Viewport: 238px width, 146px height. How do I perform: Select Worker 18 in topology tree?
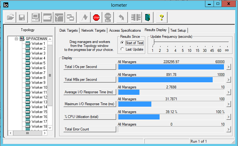click(x=39, y=126)
